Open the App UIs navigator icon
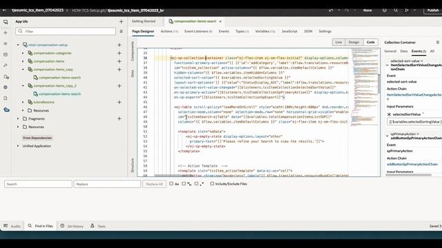This screenshot has height=248, width=442. [x=6, y=22]
